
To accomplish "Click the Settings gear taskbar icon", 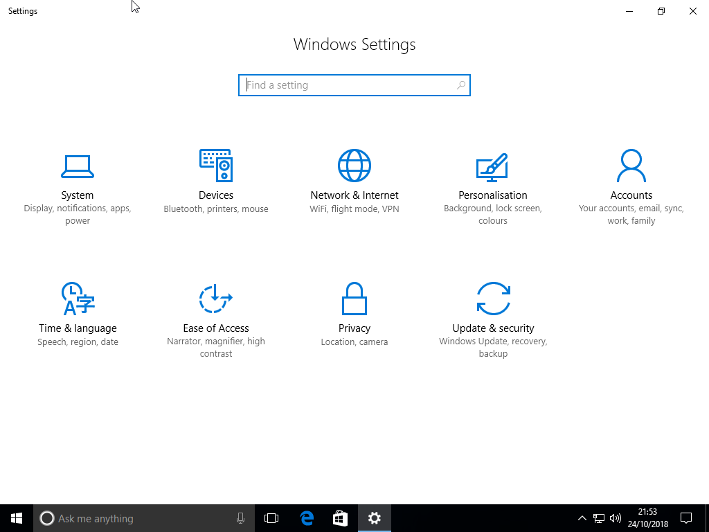I will coord(375,518).
